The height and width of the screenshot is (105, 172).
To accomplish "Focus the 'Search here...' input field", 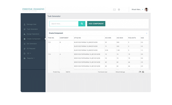I will coord(64,24).
